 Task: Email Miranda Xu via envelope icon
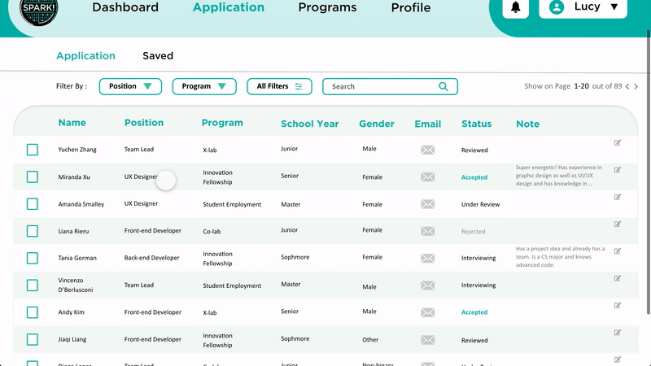pyautogui.click(x=428, y=177)
